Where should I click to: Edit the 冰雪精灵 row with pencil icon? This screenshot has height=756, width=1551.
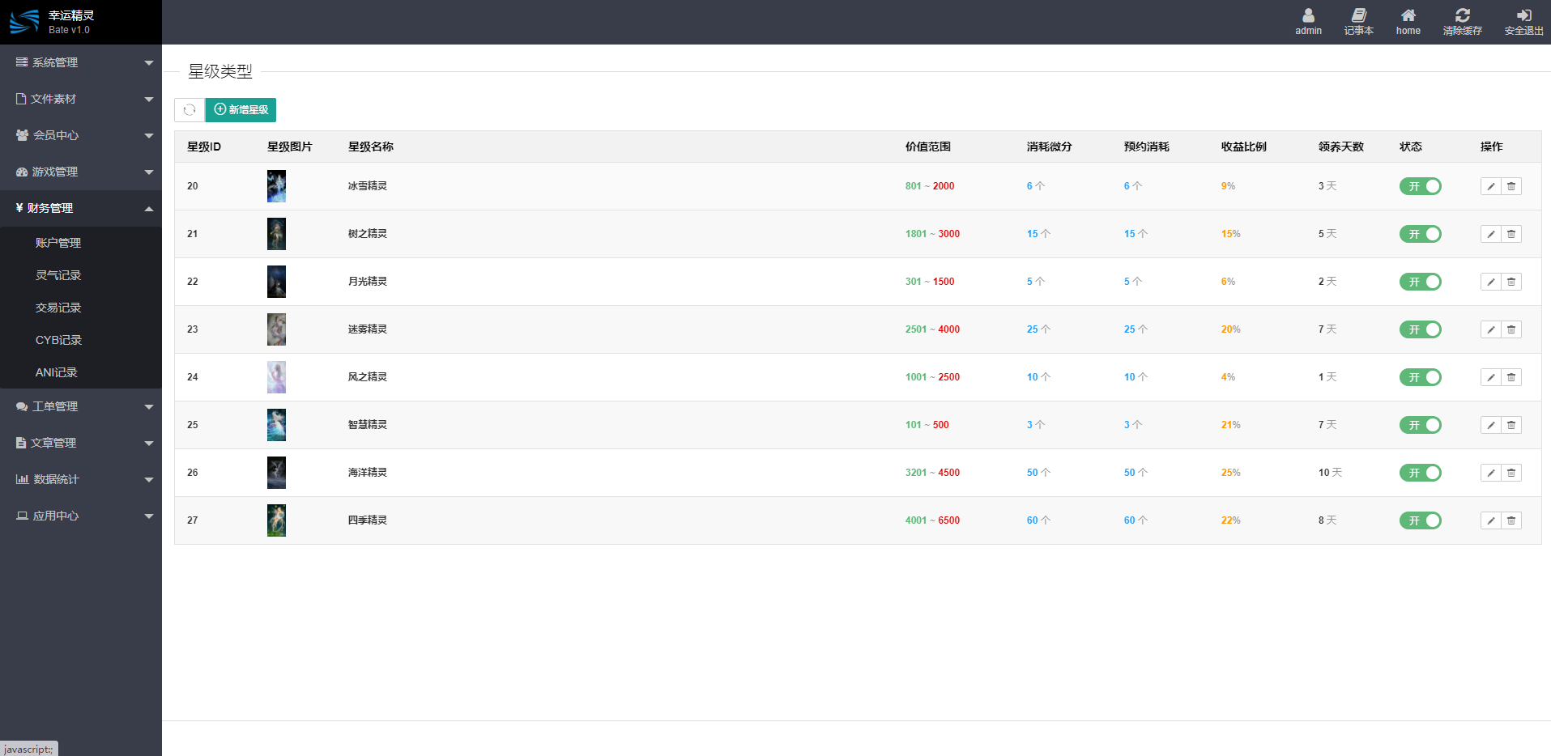pos(1490,186)
